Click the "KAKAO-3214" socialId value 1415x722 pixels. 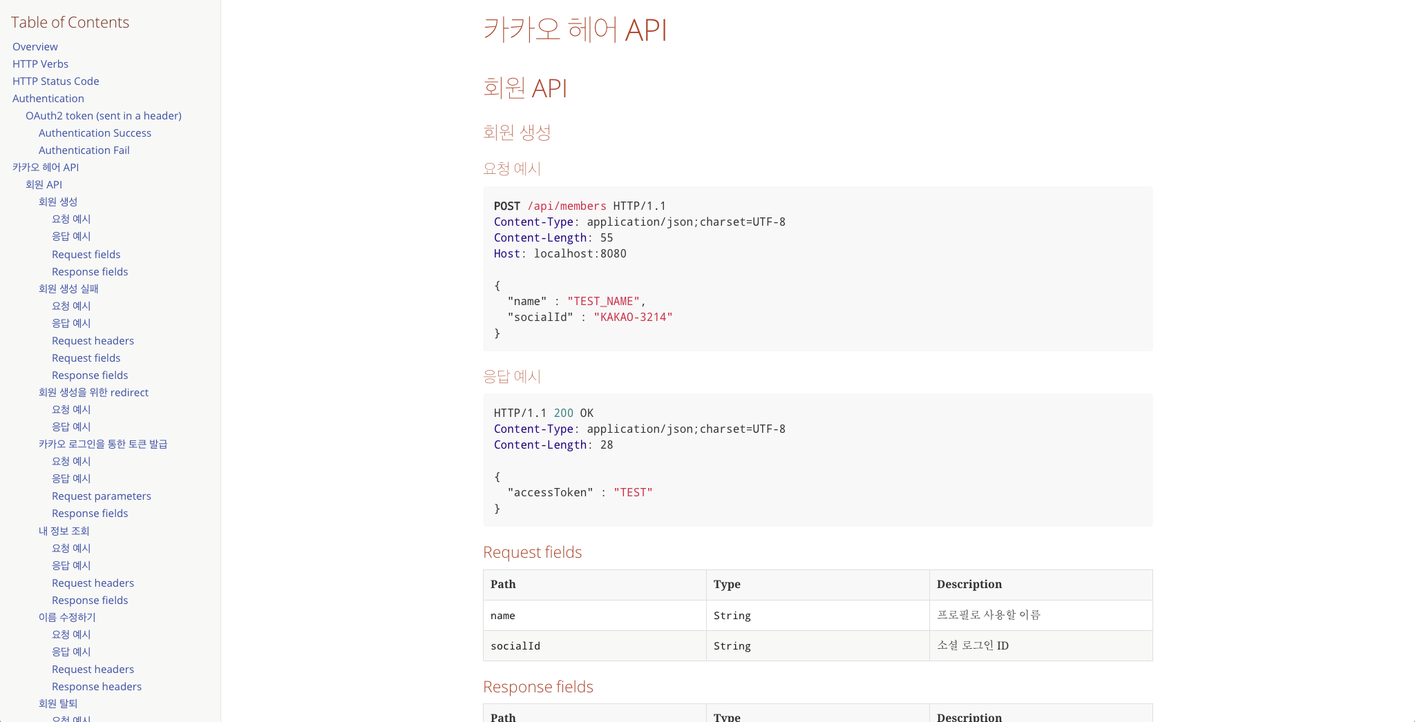click(633, 317)
